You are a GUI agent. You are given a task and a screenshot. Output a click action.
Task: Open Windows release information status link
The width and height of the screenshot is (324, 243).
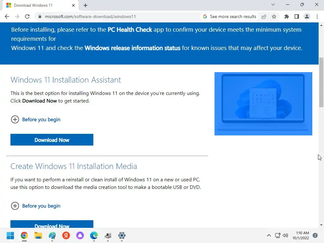click(x=133, y=48)
